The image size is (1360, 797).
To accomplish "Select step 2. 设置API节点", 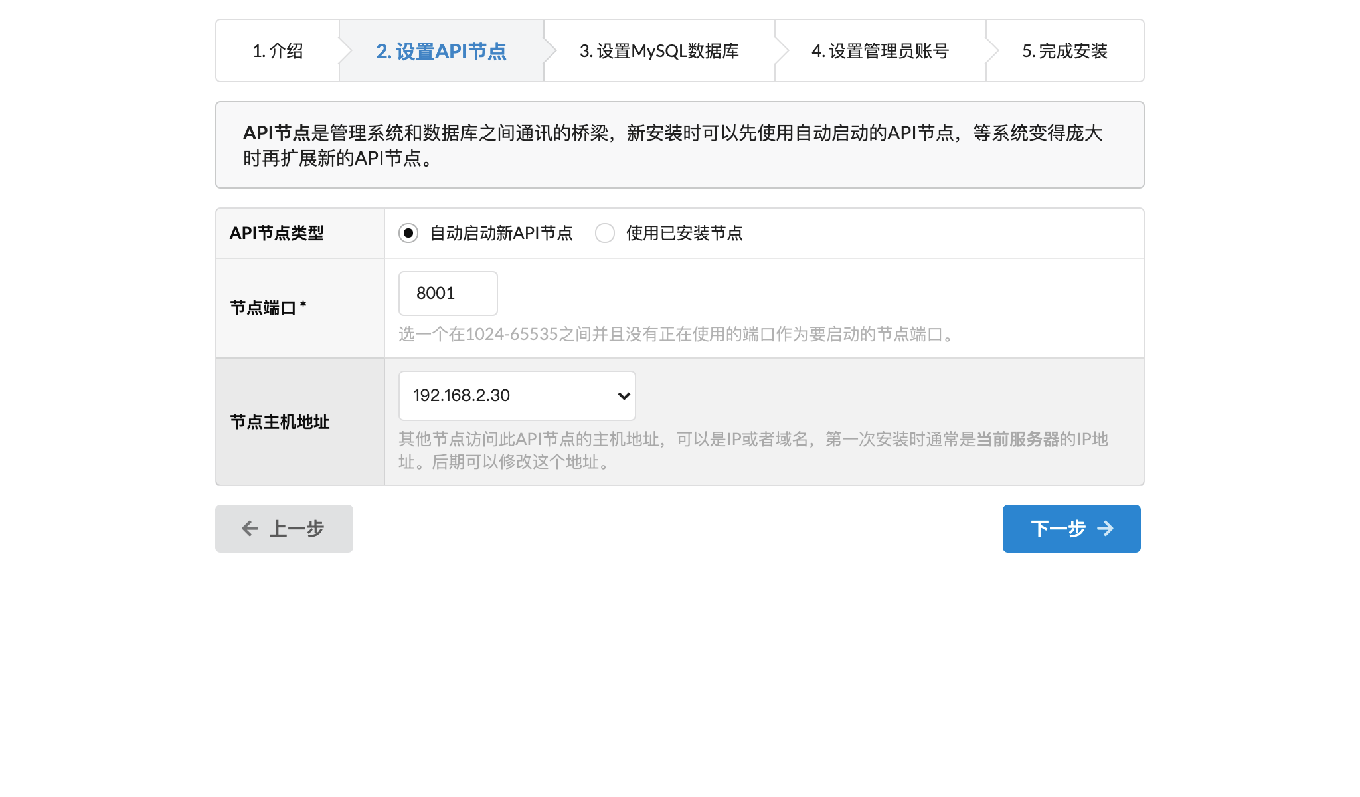I will click(x=441, y=51).
